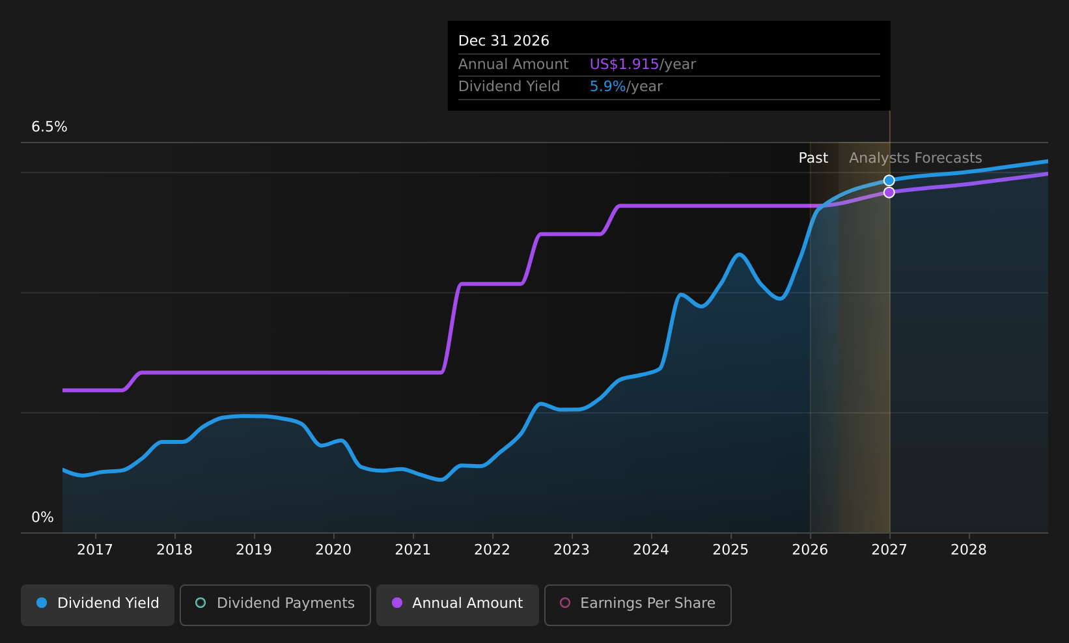1069x643 pixels.
Task: Click the 2019 x-axis label
Action: (254, 550)
